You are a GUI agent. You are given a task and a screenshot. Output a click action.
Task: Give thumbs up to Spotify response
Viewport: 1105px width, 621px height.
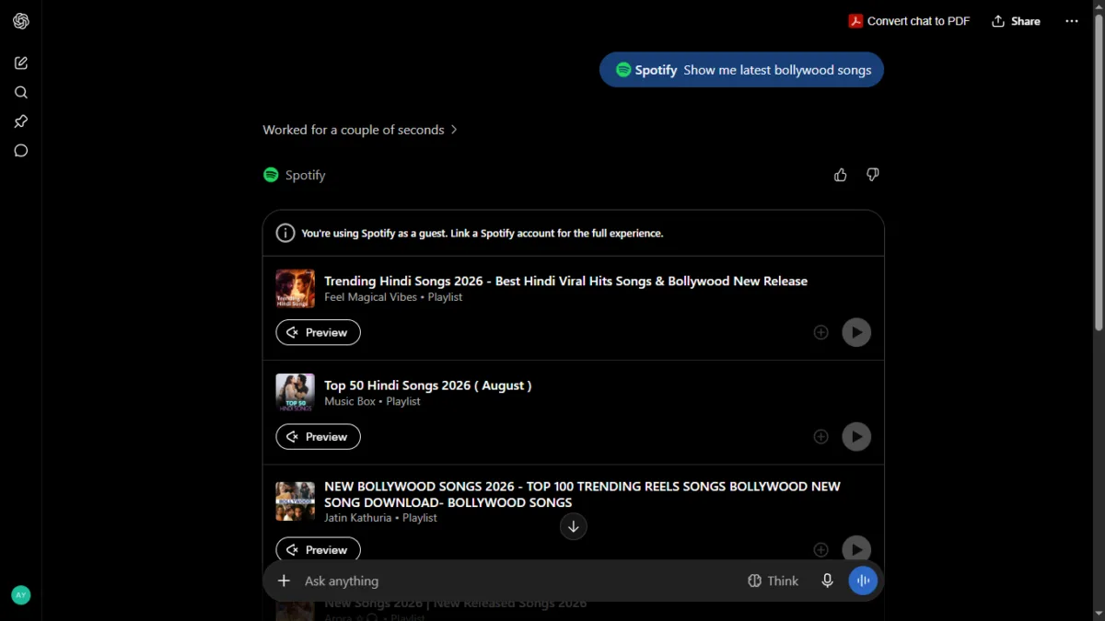pos(841,175)
